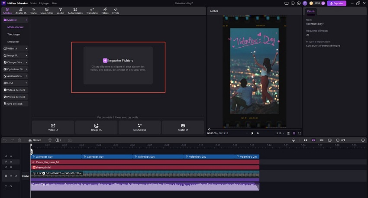The height and width of the screenshot is (198, 368).
Task: Click the Exporter button
Action: click(337, 3)
